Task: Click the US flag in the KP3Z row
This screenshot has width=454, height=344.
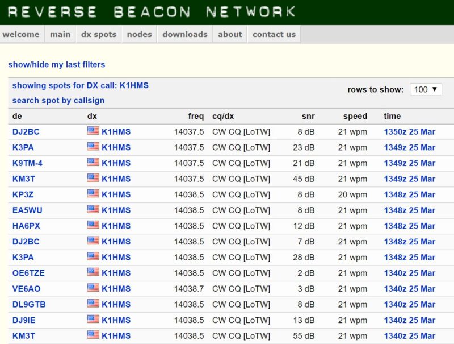Action: click(93, 193)
